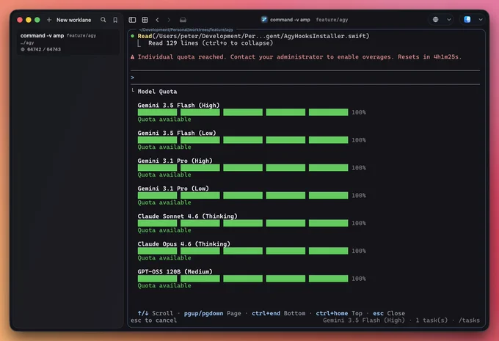
Task: Click the Read 129 lines collapse hint
Action: 211,43
